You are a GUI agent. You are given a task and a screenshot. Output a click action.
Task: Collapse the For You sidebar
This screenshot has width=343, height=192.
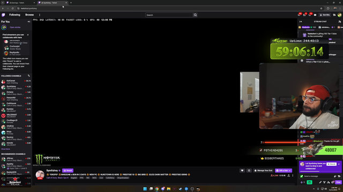click(x=29, y=21)
